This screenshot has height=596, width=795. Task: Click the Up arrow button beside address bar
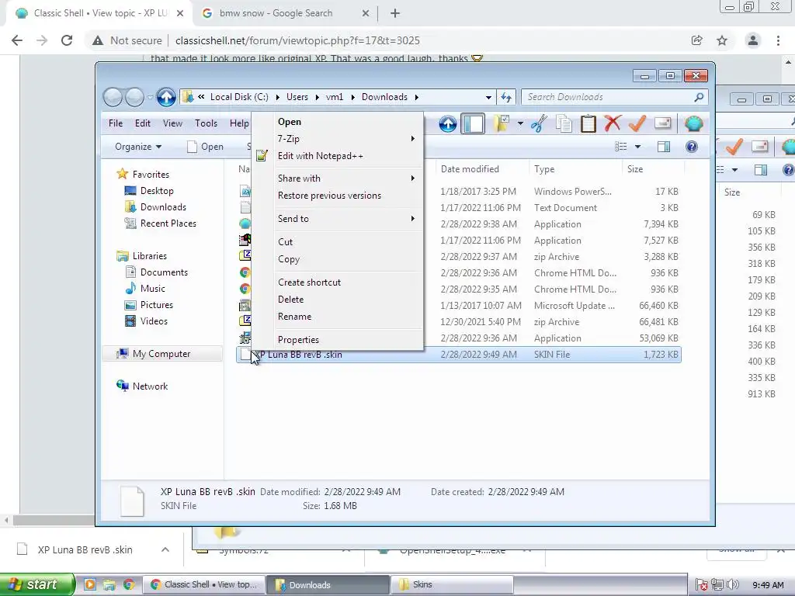pyautogui.click(x=166, y=97)
